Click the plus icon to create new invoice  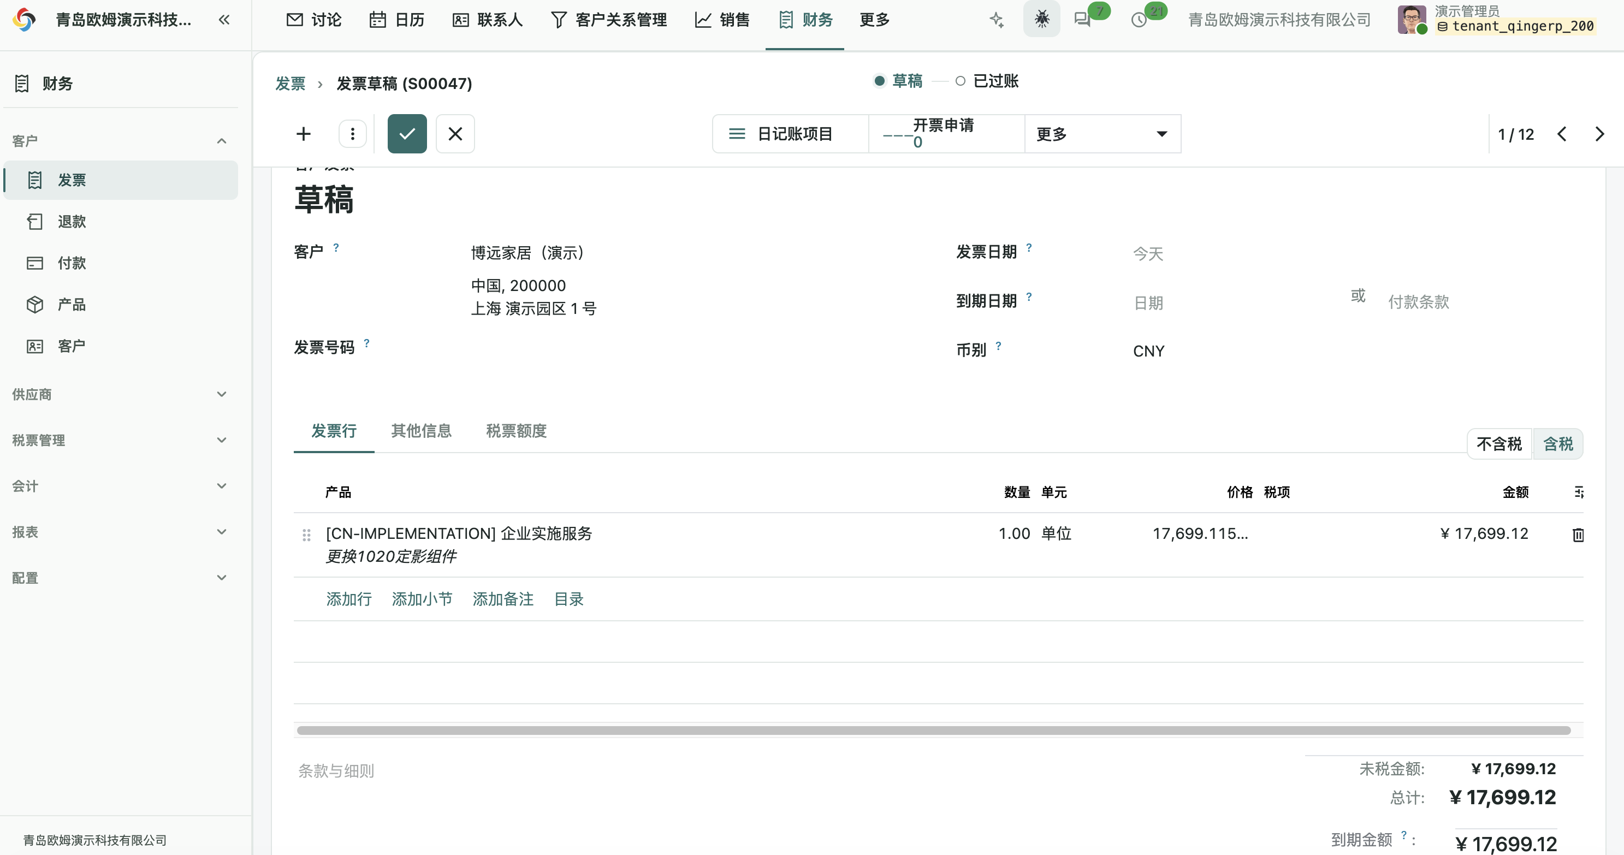[303, 134]
